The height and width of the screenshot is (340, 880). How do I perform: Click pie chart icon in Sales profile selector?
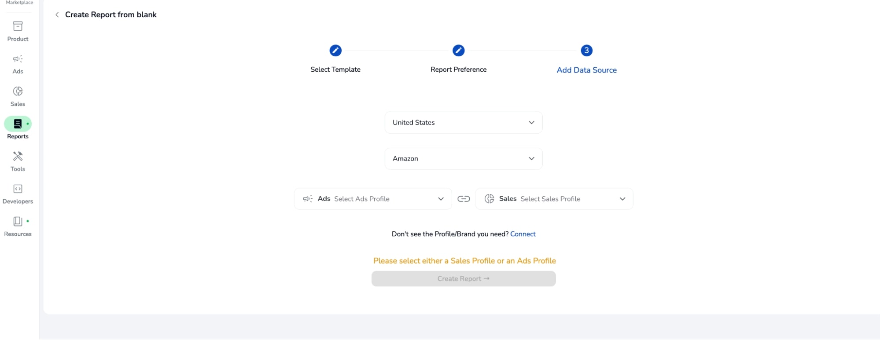tap(489, 199)
